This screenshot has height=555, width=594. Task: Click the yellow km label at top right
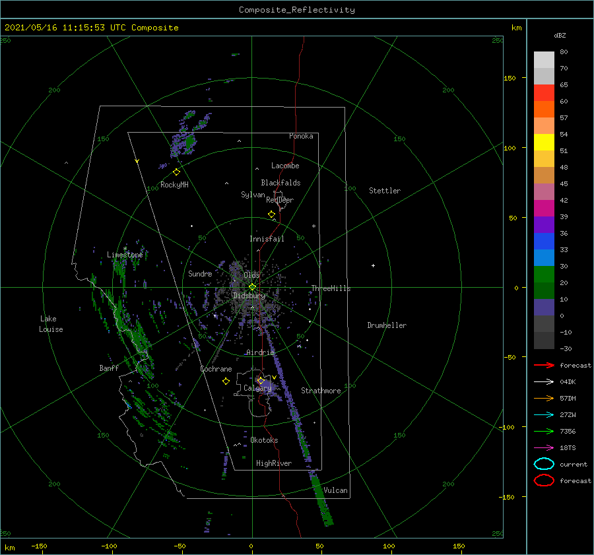pyautogui.click(x=516, y=28)
